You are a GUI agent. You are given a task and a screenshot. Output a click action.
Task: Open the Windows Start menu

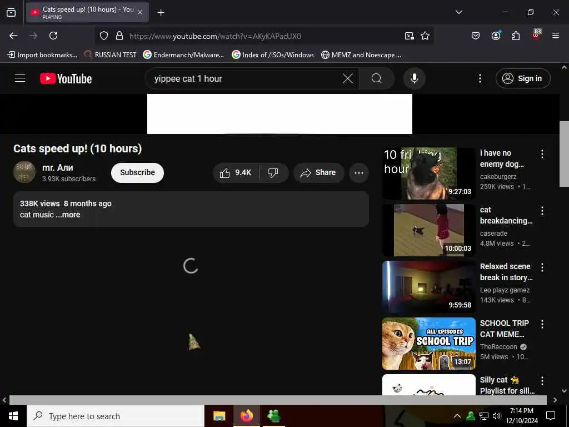pyautogui.click(x=13, y=416)
